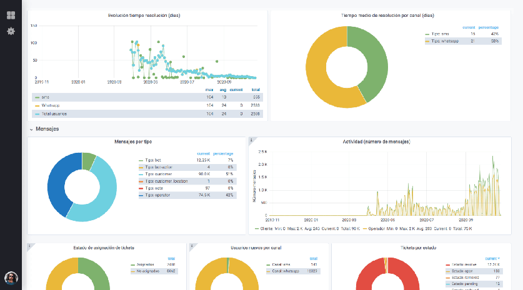This screenshot has width=523, height=290.
Task: Sort Tiempo medio legend by percentage header
Action: tap(489, 27)
